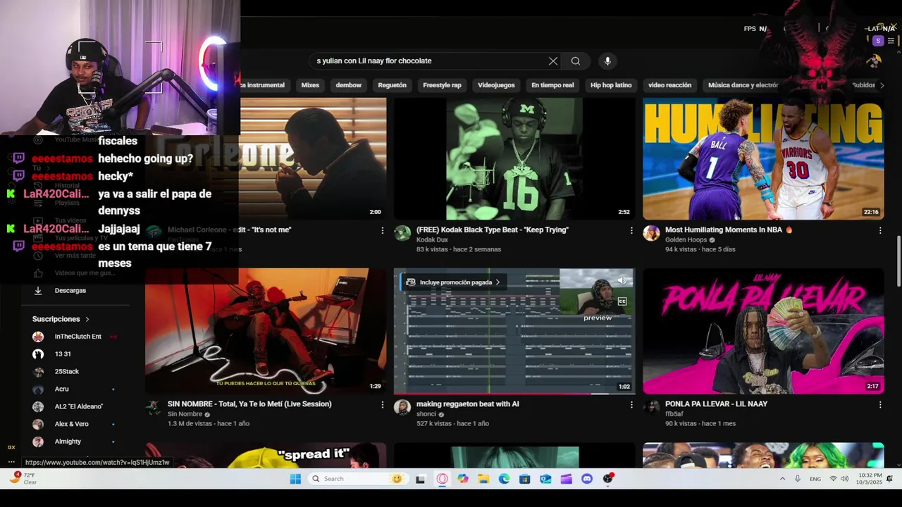902x507 pixels.
Task: Select the Reguetón filter chip
Action: point(392,85)
